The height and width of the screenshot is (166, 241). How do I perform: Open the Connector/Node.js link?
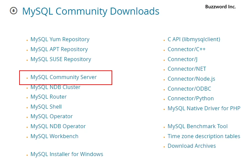[x=191, y=79]
